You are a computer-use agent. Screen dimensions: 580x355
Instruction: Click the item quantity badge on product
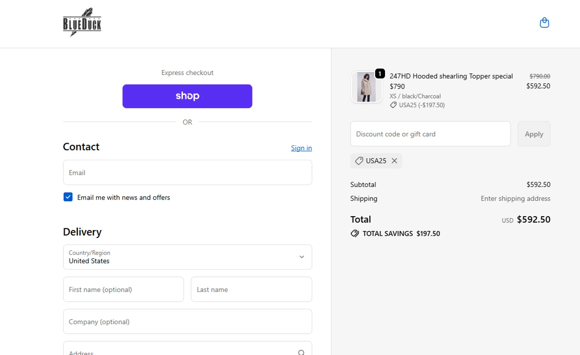point(380,73)
